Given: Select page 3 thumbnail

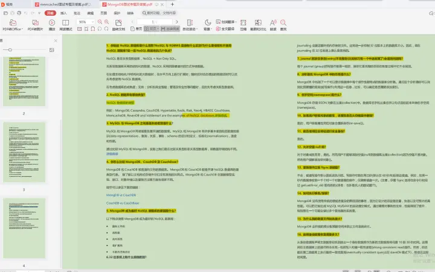Looking at the screenshot, I should coord(24,152).
